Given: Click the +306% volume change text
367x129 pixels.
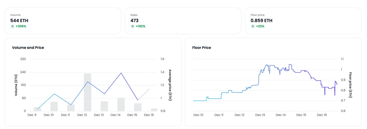Looking at the screenshot, I should point(21,26).
